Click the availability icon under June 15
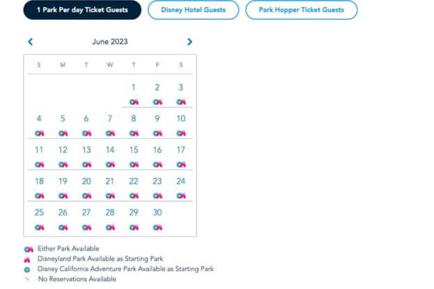434x289 pixels. point(134,165)
